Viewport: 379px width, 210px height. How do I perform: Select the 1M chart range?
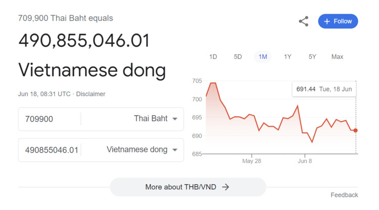click(263, 57)
